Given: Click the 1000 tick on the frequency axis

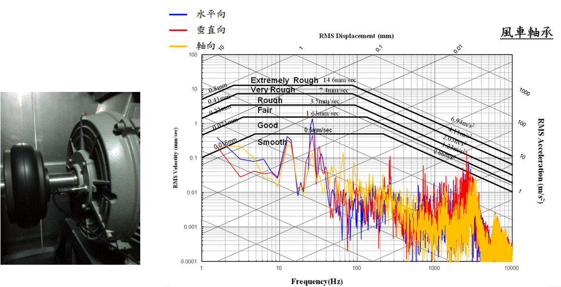Looking at the screenshot, I should tap(434, 267).
